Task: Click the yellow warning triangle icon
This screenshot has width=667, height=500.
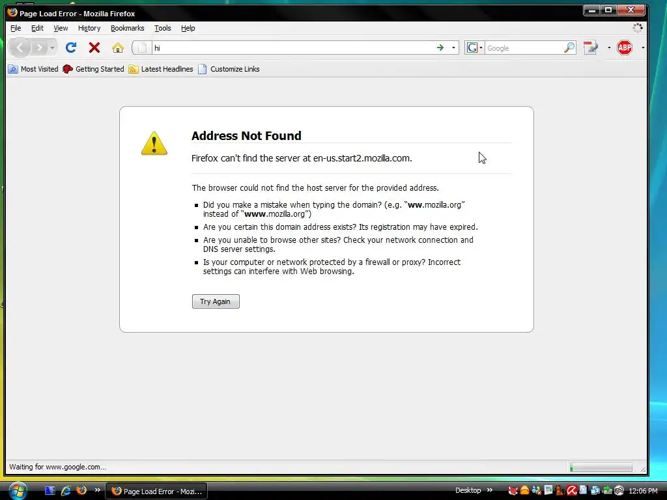Action: coord(154,143)
